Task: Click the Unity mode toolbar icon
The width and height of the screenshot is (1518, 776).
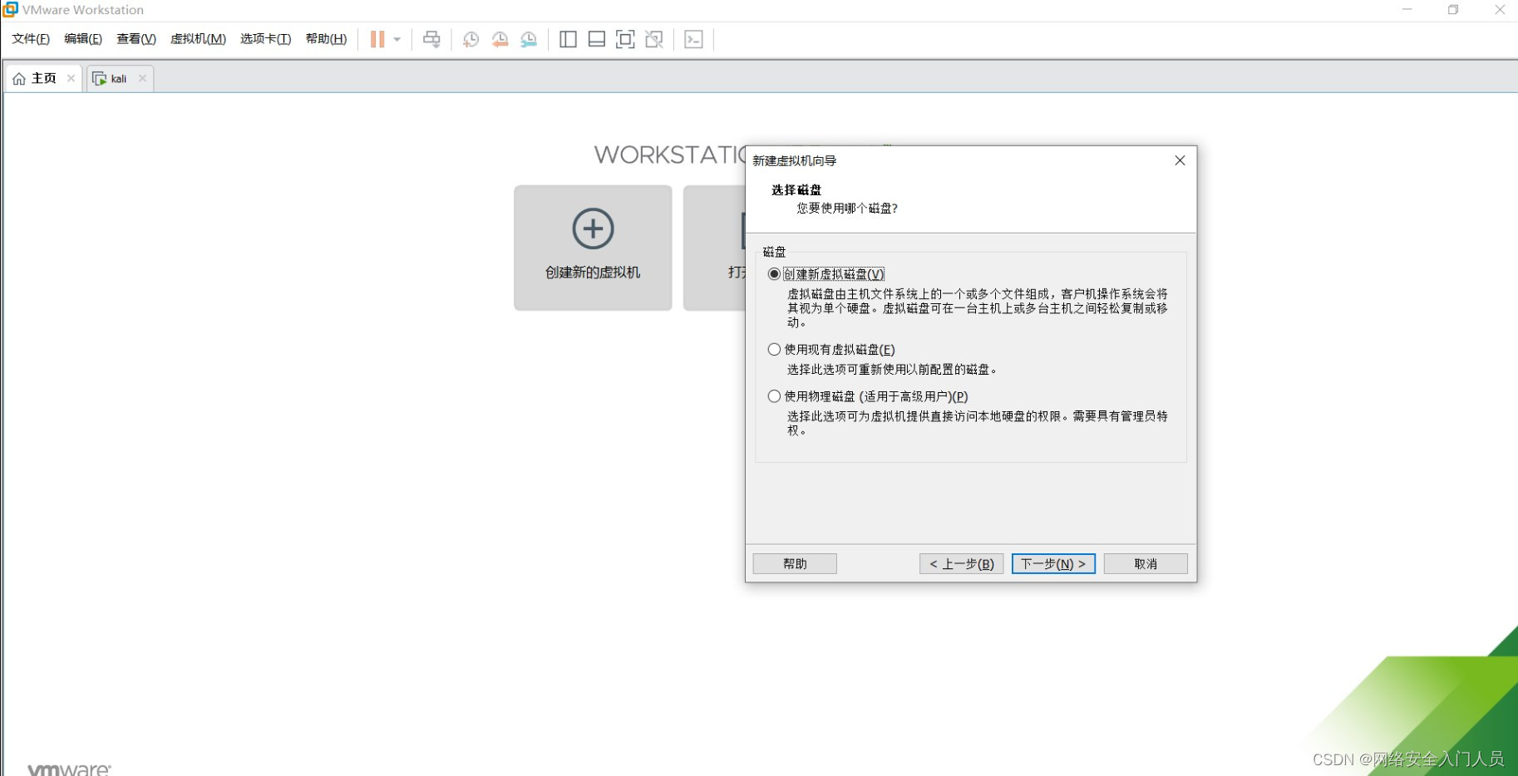Action: coord(654,39)
